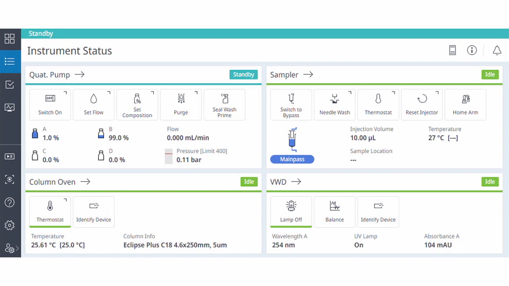Click the sampler needle diagram icon
The width and height of the screenshot is (509, 286).
292,140
